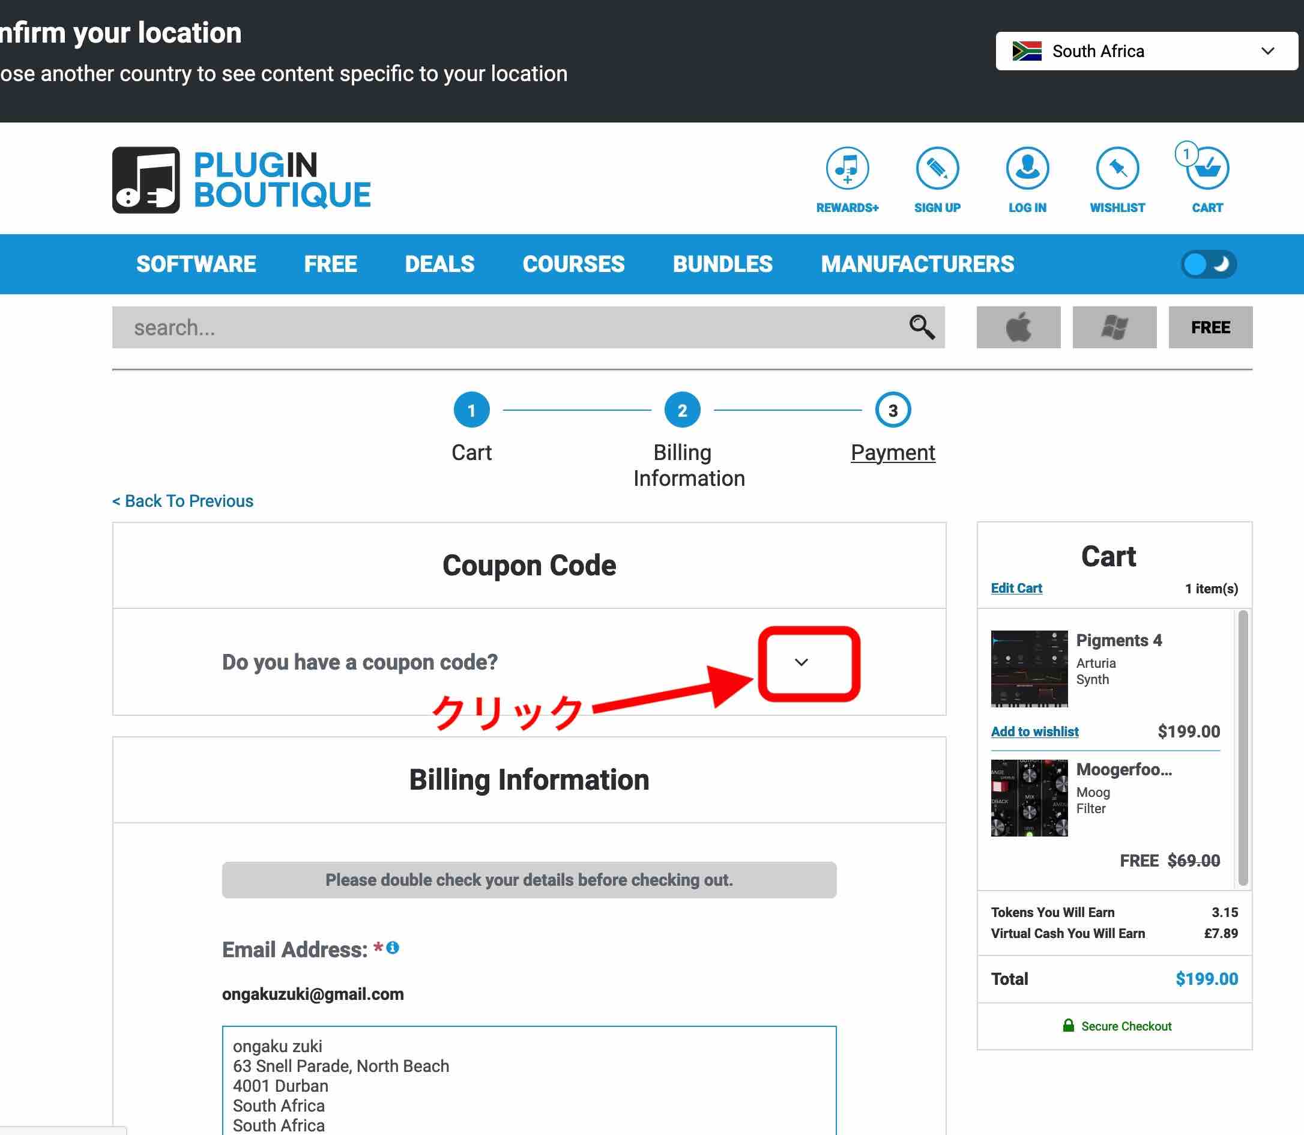Image resolution: width=1304 pixels, height=1135 pixels.
Task: Click the search magnifier icon
Action: (x=921, y=327)
